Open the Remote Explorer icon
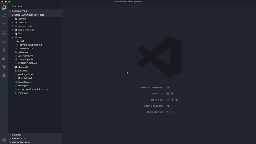The image size is (256, 144). (4, 41)
